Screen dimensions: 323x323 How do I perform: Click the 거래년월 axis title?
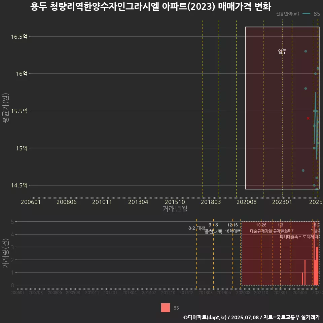coord(175,209)
